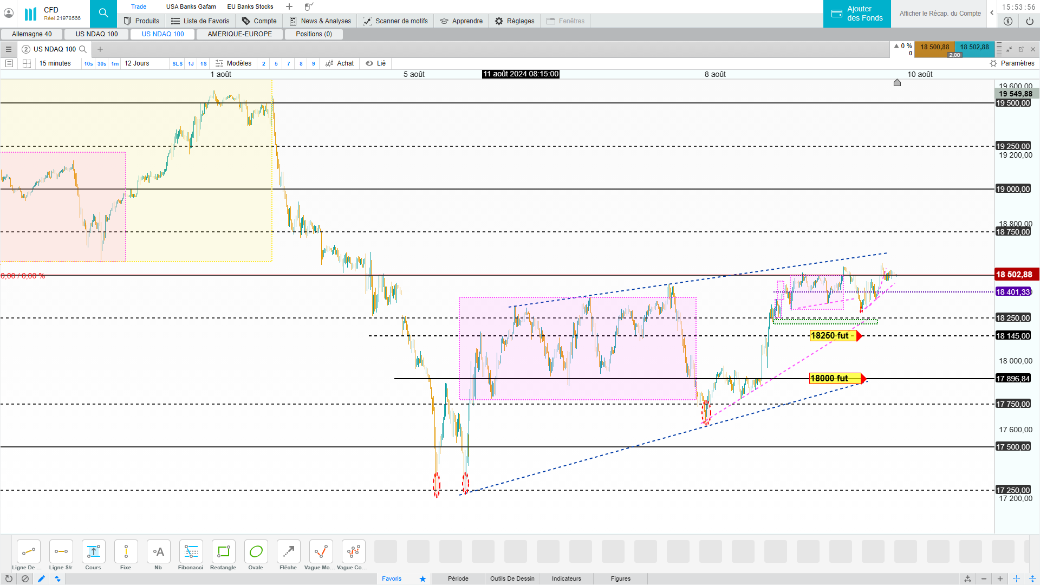Viewport: 1040px width, 585px height.
Task: Open the 12 Jours period dropdown
Action: [137, 63]
